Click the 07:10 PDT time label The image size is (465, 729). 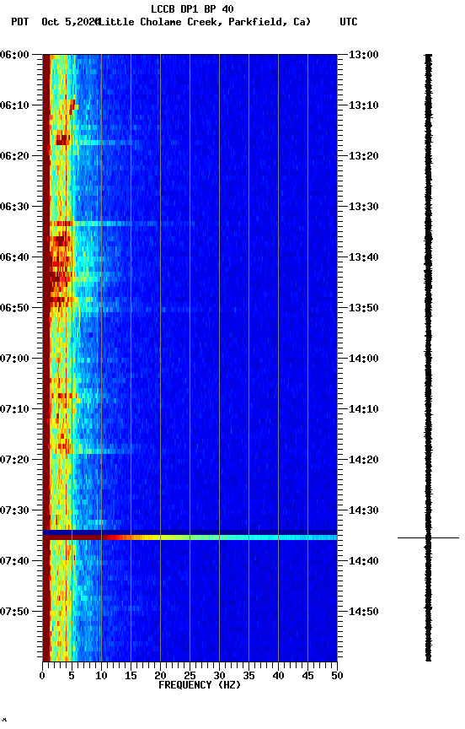point(14,409)
